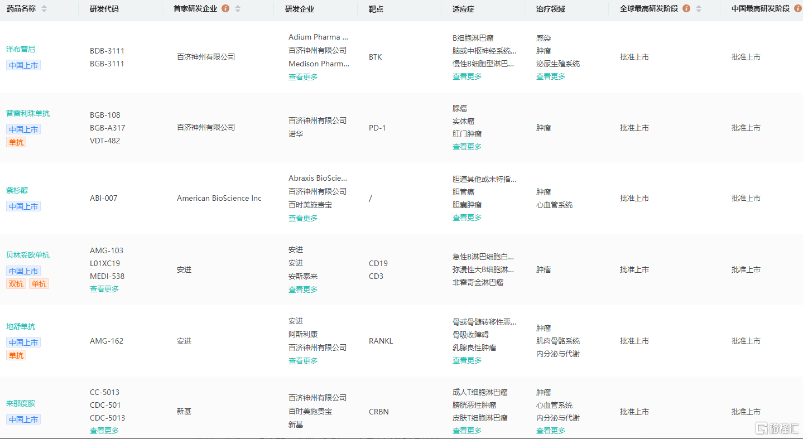This screenshot has height=439, width=803.
Task: Click 中国上市 tag under 泽布替尼
Action: click(x=23, y=65)
